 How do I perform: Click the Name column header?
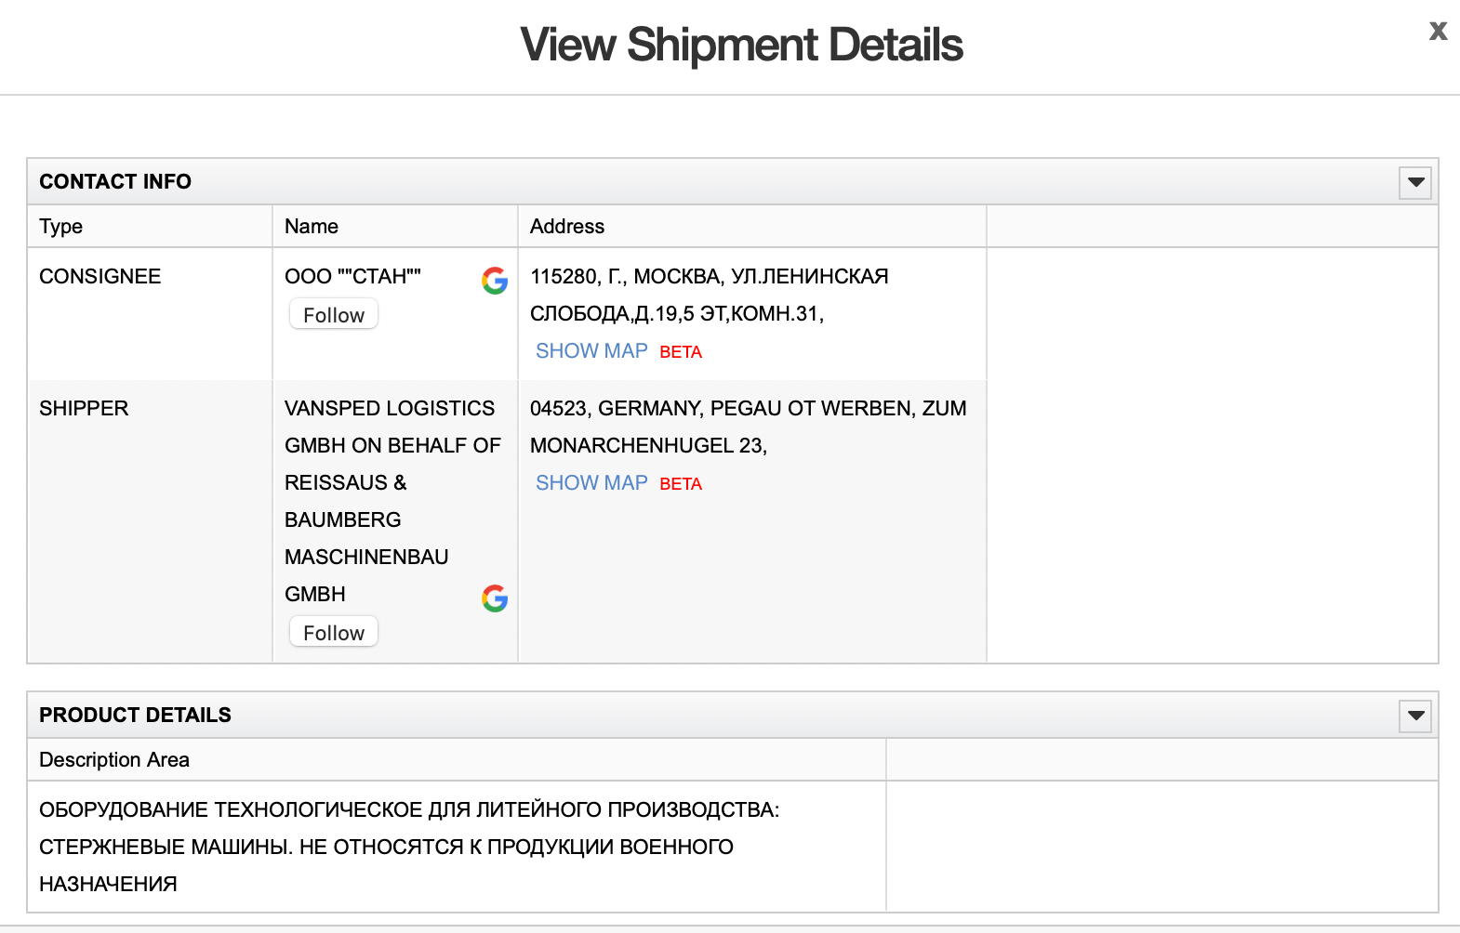point(312,227)
